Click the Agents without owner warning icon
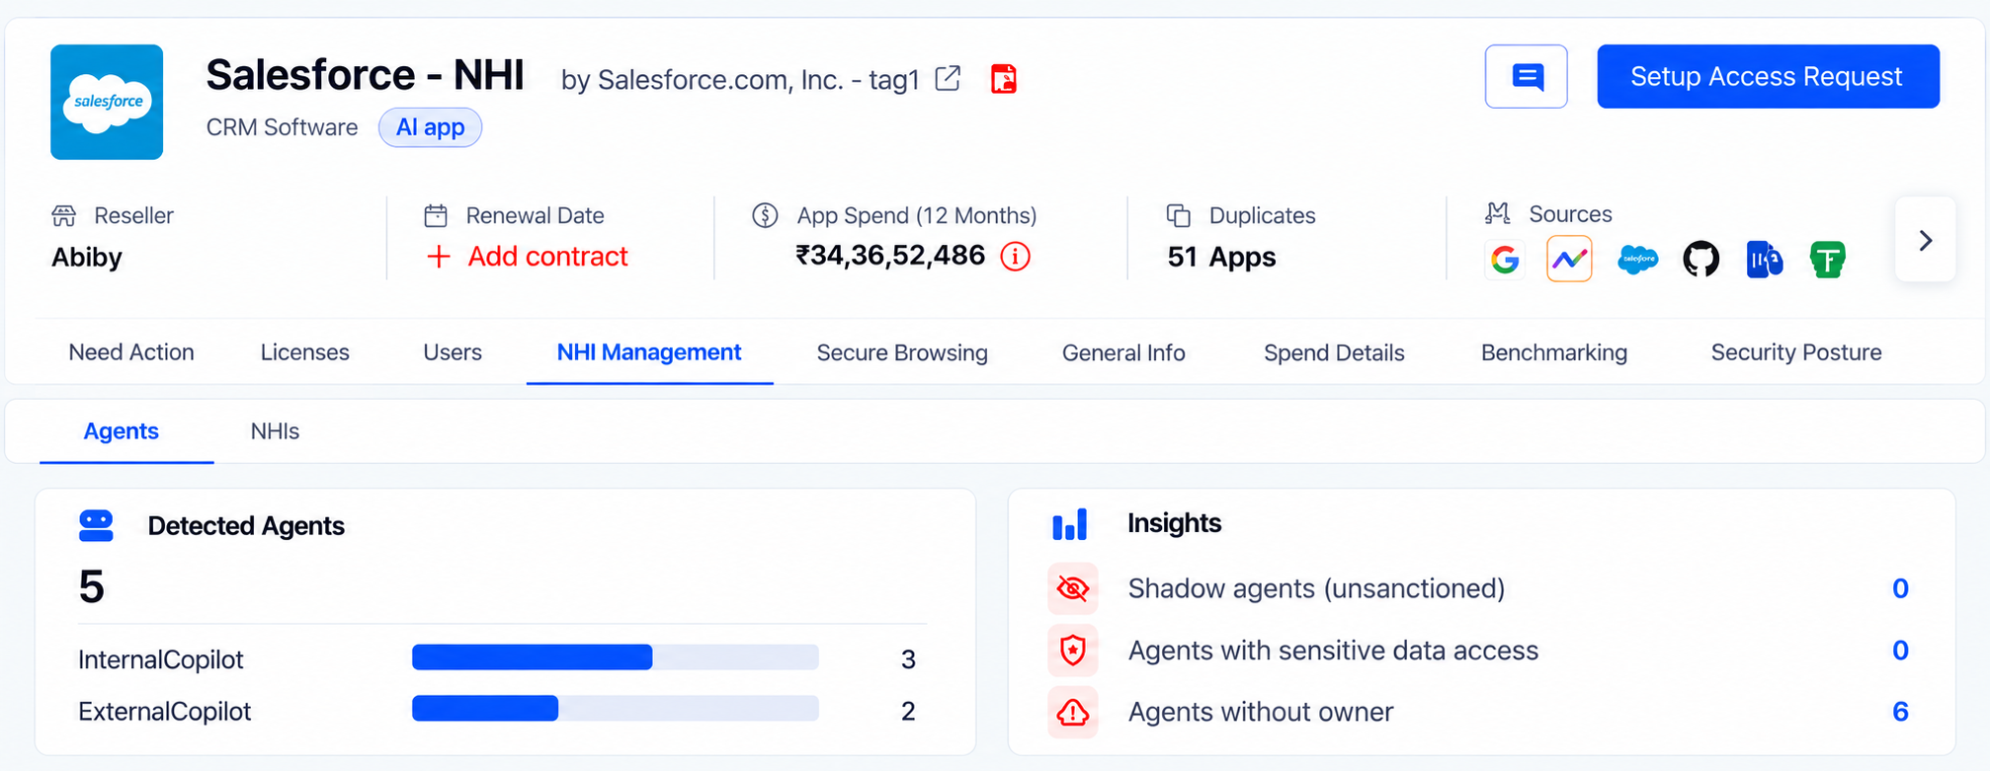The height and width of the screenshot is (771, 1990). (x=1072, y=712)
